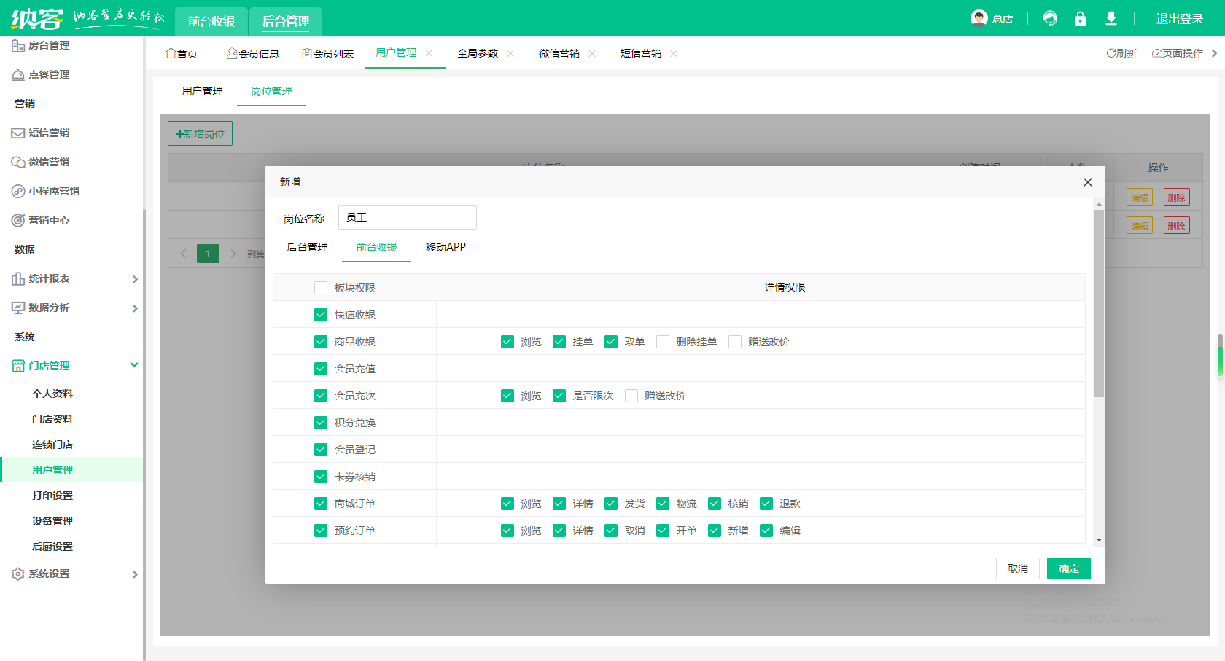Click the 岗位名称 input field
Screen dimensions: 1225x661
(x=407, y=217)
